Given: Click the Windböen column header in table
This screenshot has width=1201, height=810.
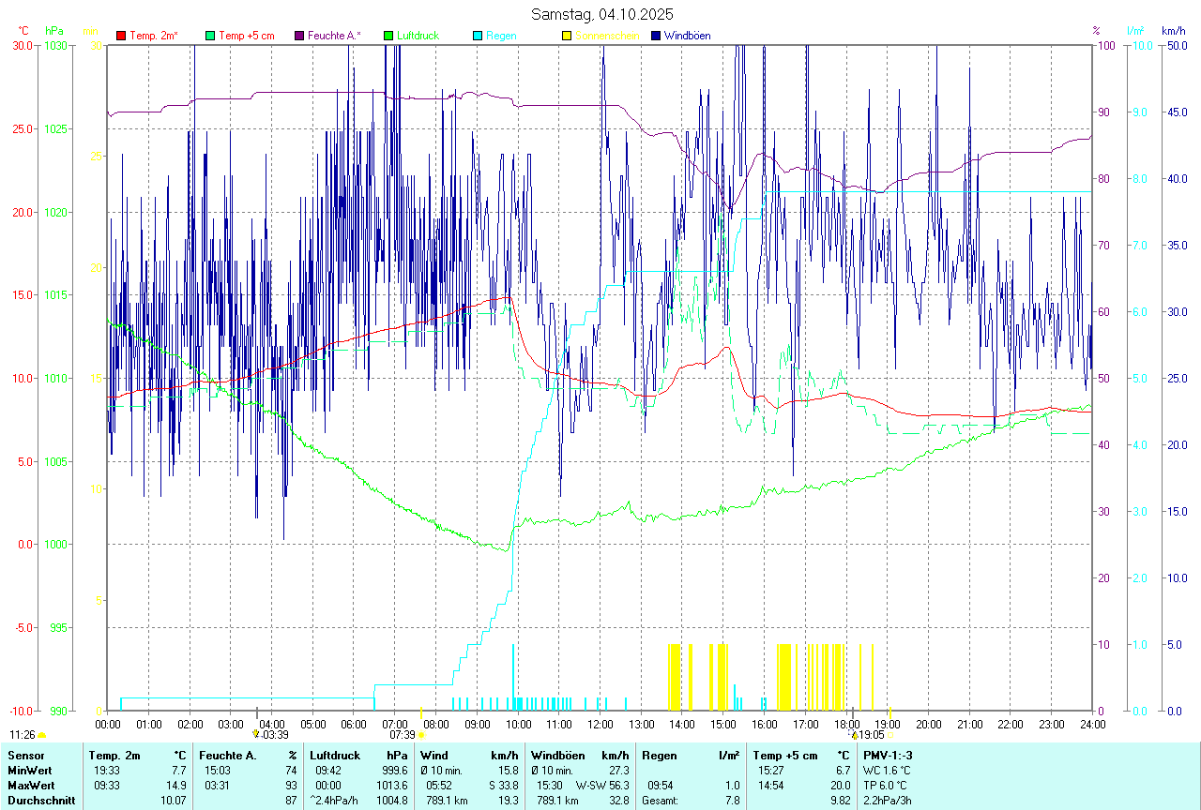Looking at the screenshot, I should [x=558, y=755].
